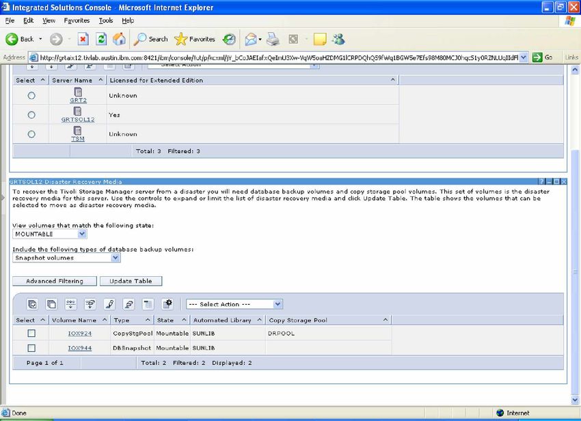The height and width of the screenshot is (421, 581).
Task: Open browsing History from the toolbar
Action: 230,39
